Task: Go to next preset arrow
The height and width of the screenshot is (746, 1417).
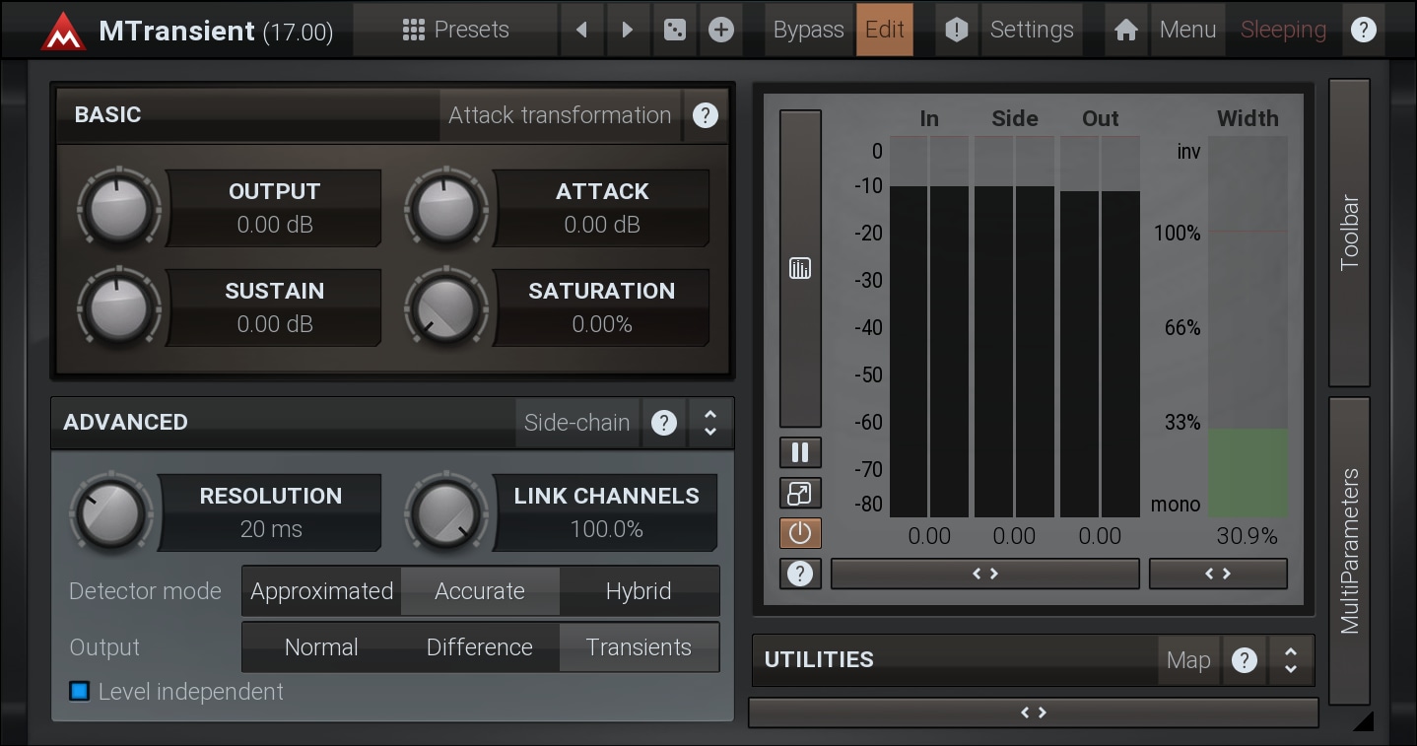Action: click(x=628, y=30)
